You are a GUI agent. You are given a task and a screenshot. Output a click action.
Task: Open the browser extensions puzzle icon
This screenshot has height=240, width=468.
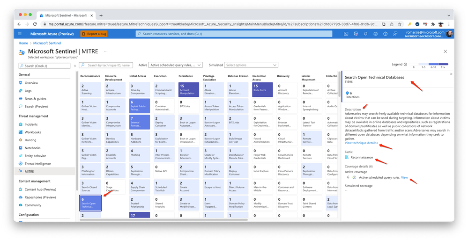pos(433,24)
